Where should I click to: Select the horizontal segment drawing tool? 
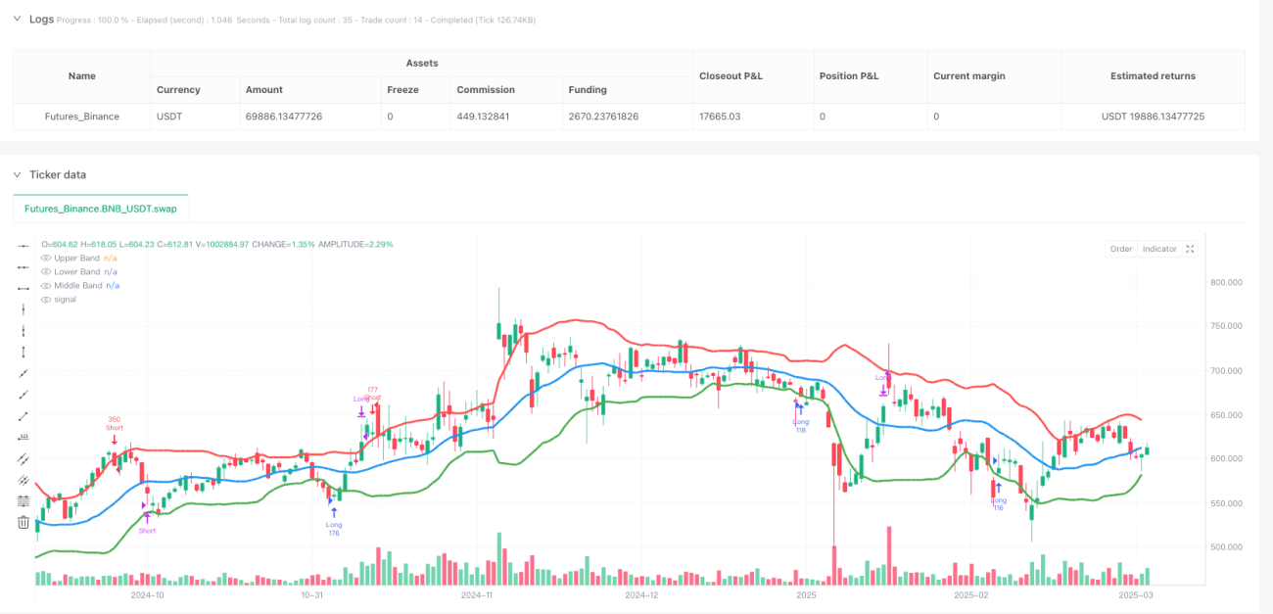click(x=24, y=288)
